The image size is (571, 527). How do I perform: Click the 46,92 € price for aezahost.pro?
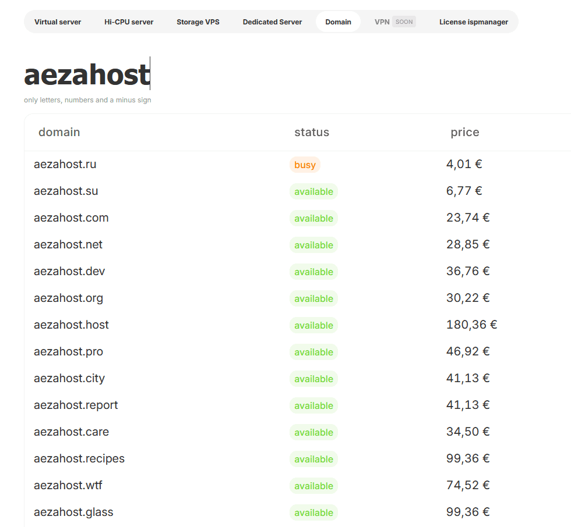(x=467, y=352)
